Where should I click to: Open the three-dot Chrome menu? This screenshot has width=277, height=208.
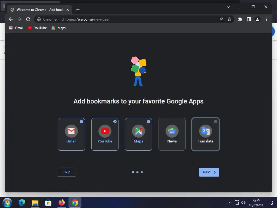(266, 19)
